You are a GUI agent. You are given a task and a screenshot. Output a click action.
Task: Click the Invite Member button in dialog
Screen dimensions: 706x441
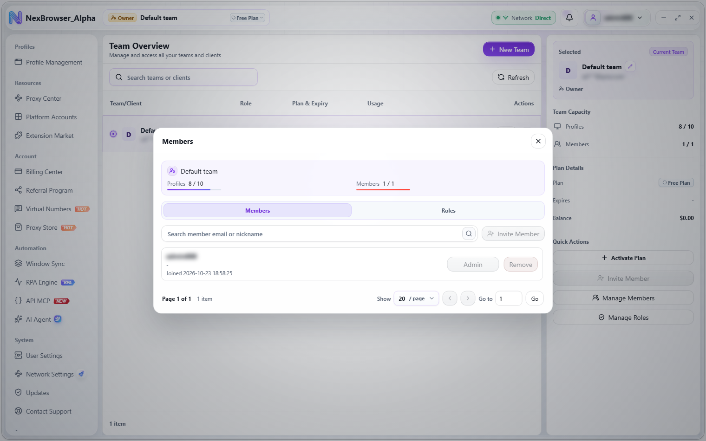pos(513,234)
